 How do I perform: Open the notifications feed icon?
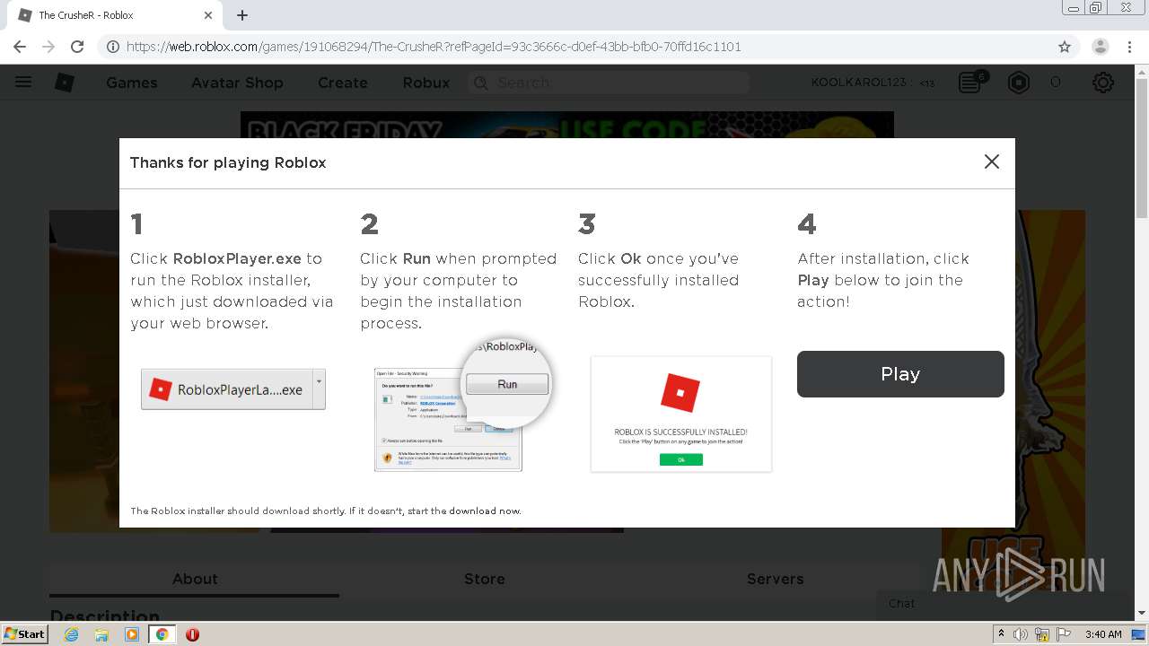pos(971,83)
